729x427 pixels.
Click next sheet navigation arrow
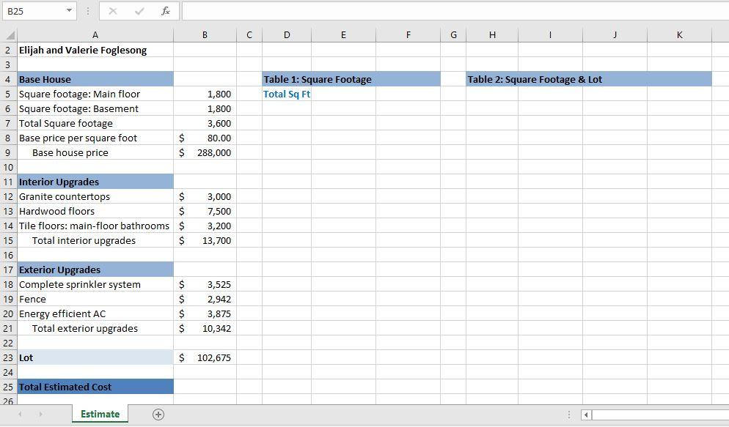40,414
